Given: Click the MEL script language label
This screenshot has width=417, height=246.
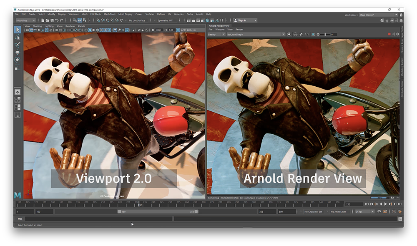Looking at the screenshot, I should 20,219.
